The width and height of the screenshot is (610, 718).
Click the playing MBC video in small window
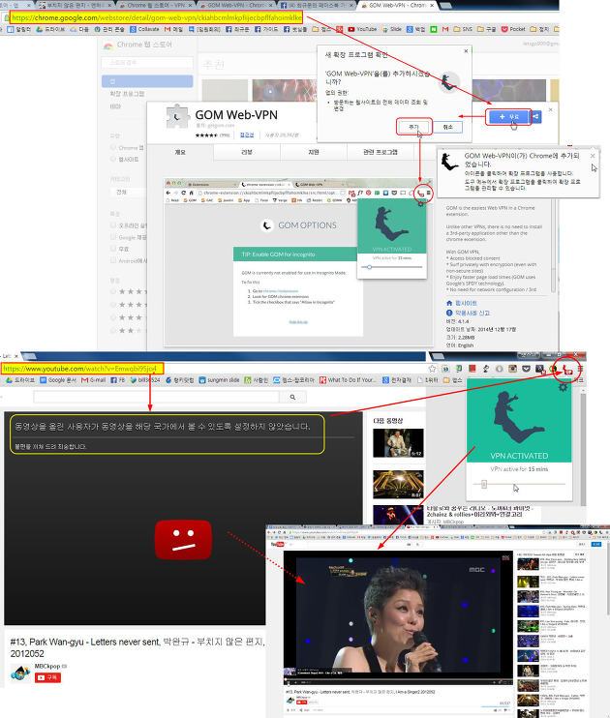point(398,613)
